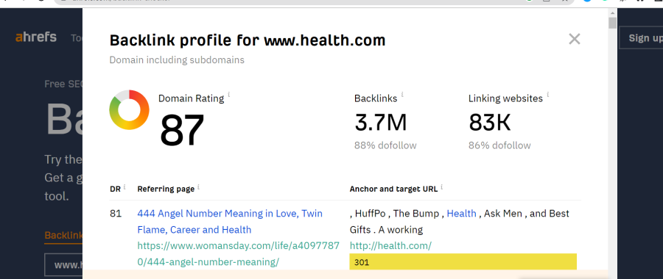Open the womansday.com referring page URL

pyautogui.click(x=238, y=254)
